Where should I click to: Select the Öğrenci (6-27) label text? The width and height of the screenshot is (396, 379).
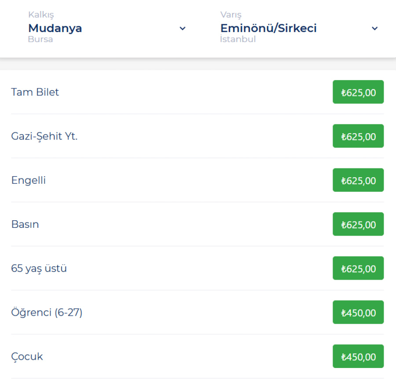pyautogui.click(x=47, y=313)
